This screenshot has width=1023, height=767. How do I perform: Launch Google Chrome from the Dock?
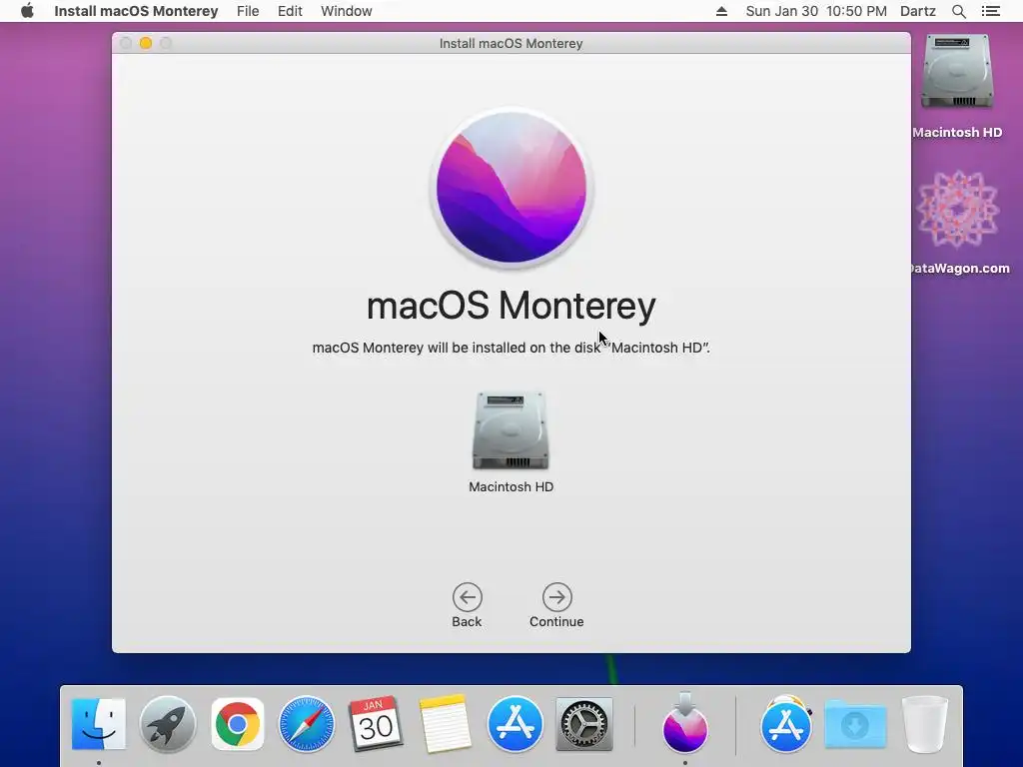(238, 724)
